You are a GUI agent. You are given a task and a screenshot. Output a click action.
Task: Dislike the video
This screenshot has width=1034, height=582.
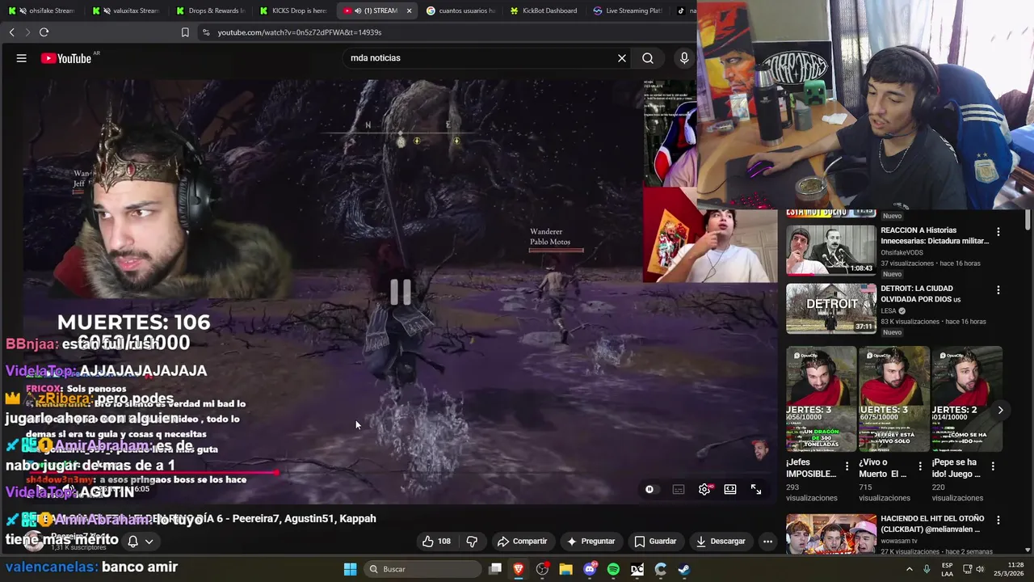(473, 541)
